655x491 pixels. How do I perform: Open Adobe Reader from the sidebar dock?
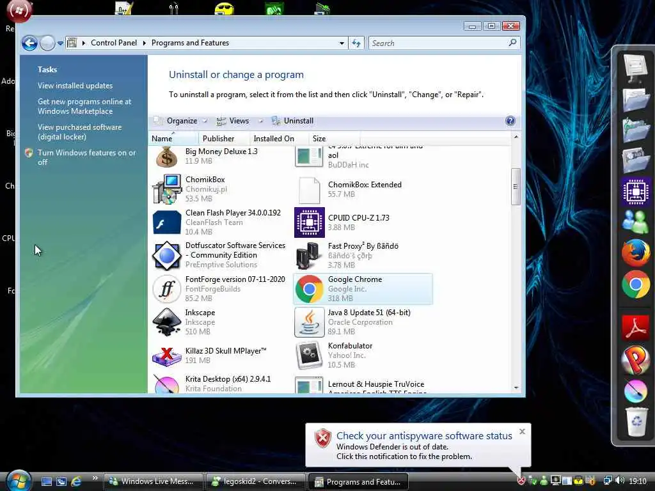coord(635,328)
